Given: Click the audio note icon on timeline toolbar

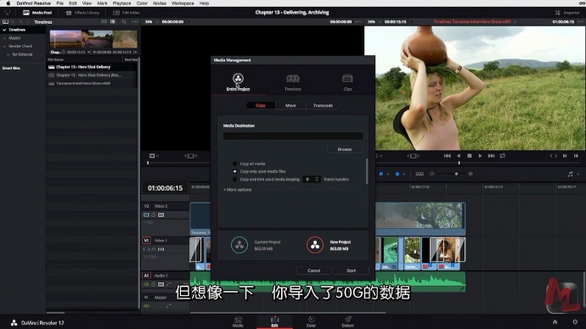Looking at the screenshot, I should pyautogui.click(x=570, y=174).
